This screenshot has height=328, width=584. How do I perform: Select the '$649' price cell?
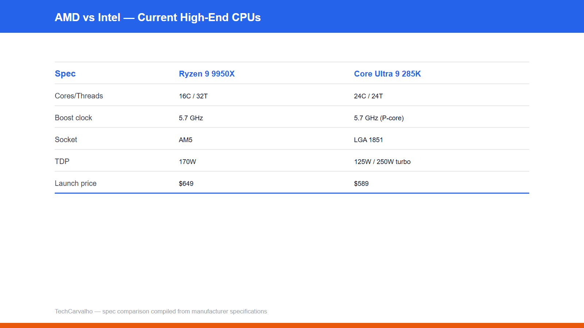[186, 184]
